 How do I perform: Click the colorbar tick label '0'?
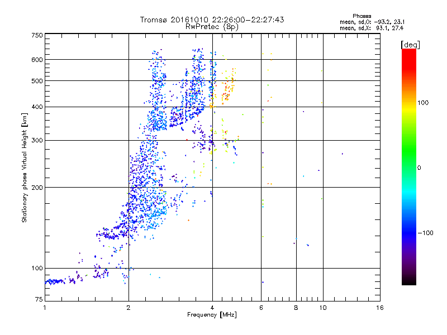(419, 168)
